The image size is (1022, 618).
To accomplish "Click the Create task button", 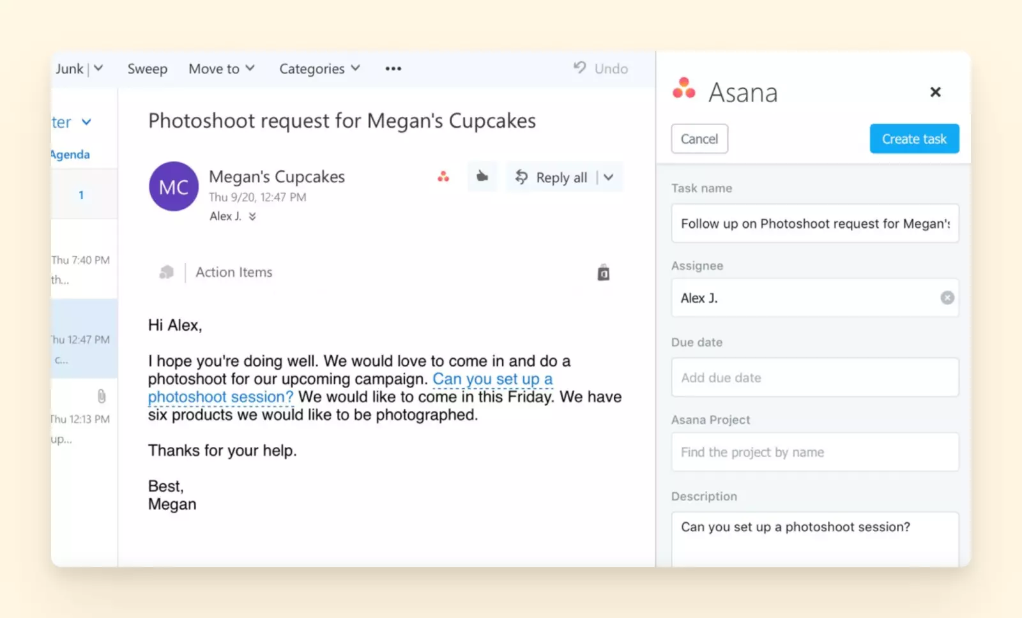I will pyautogui.click(x=915, y=139).
